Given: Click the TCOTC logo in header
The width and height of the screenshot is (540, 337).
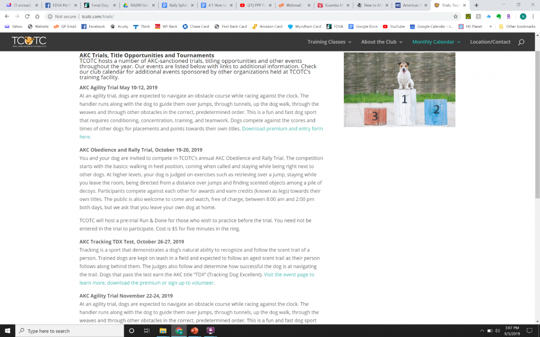Looking at the screenshot, I should coord(29,41).
